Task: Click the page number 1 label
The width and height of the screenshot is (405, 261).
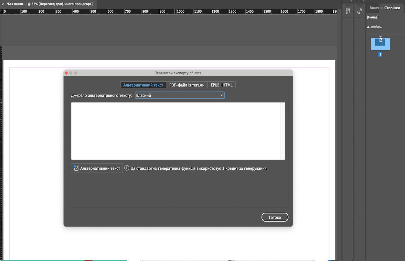Action: 380,54
